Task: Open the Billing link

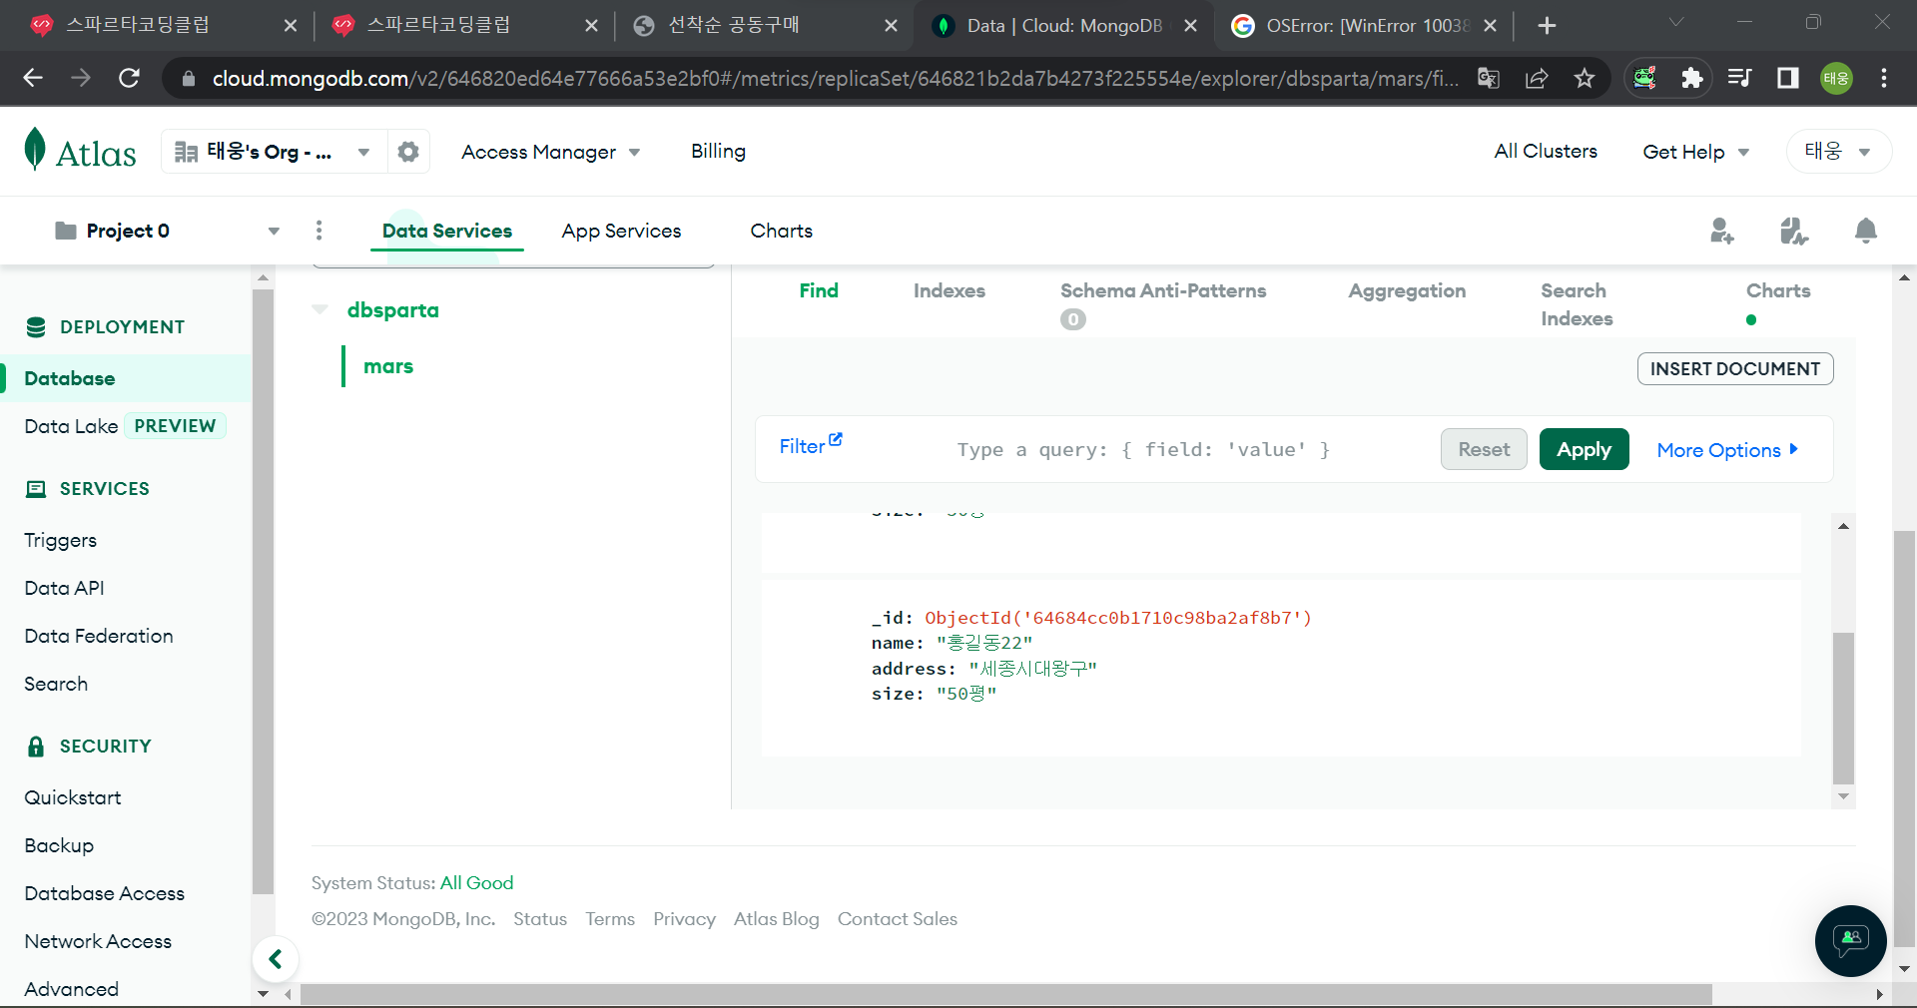Action: pos(718,152)
